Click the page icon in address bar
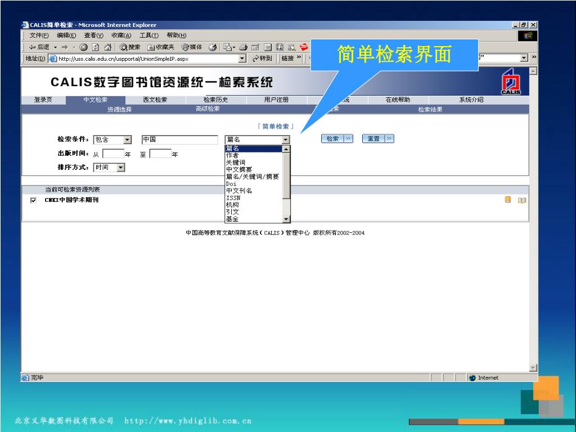 click(53, 58)
